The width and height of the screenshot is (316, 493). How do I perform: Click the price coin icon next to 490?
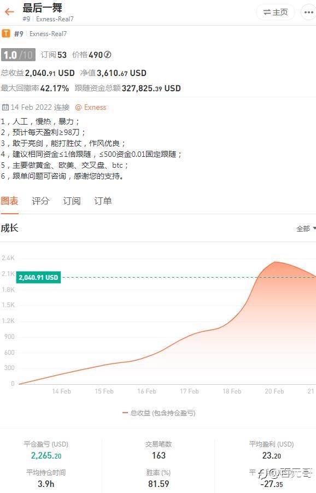click(x=108, y=55)
